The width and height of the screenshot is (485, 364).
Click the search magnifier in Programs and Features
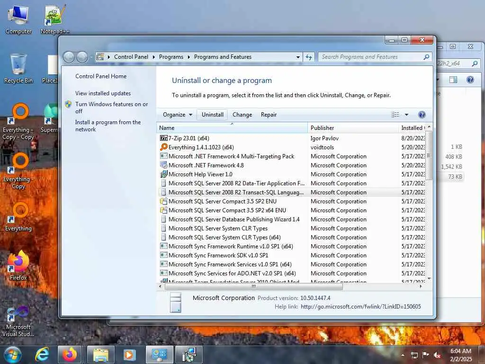tap(426, 57)
